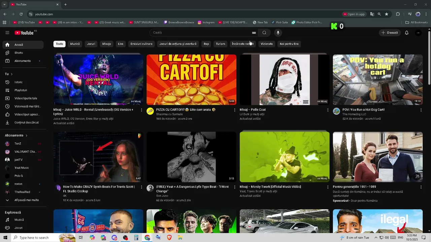Open the on-screen keyboard in the search box
The image size is (431, 242).
pyautogui.click(x=254, y=33)
